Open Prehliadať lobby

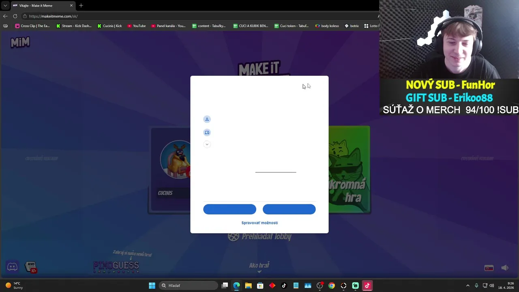[x=259, y=236]
